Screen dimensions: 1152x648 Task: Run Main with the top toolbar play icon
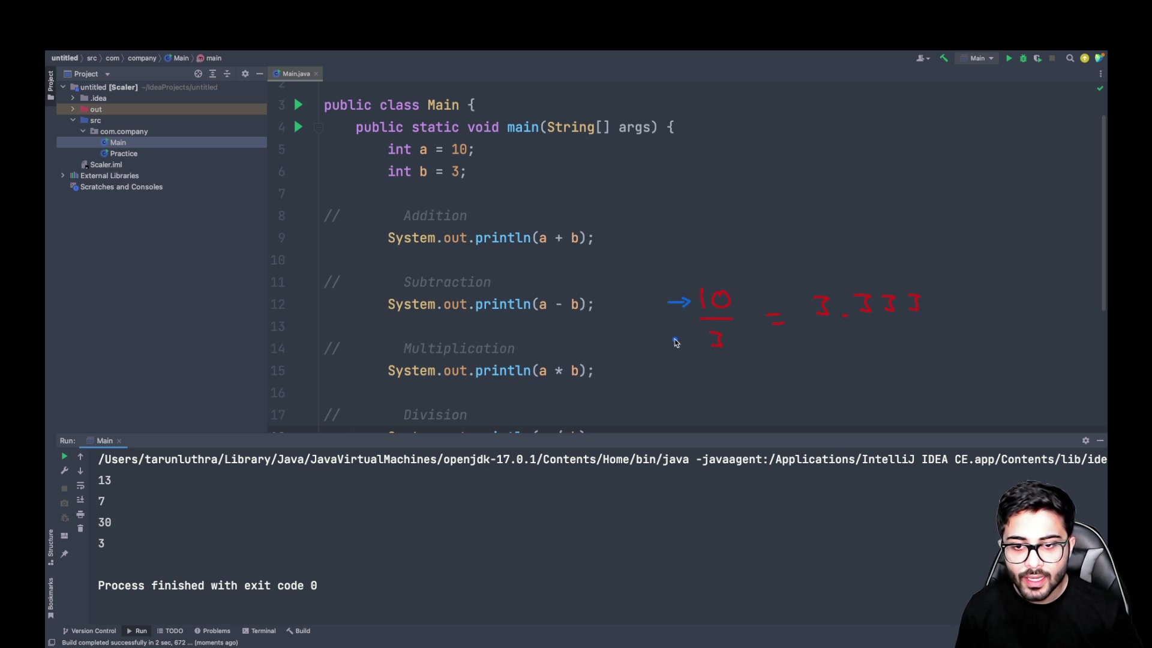1009,58
